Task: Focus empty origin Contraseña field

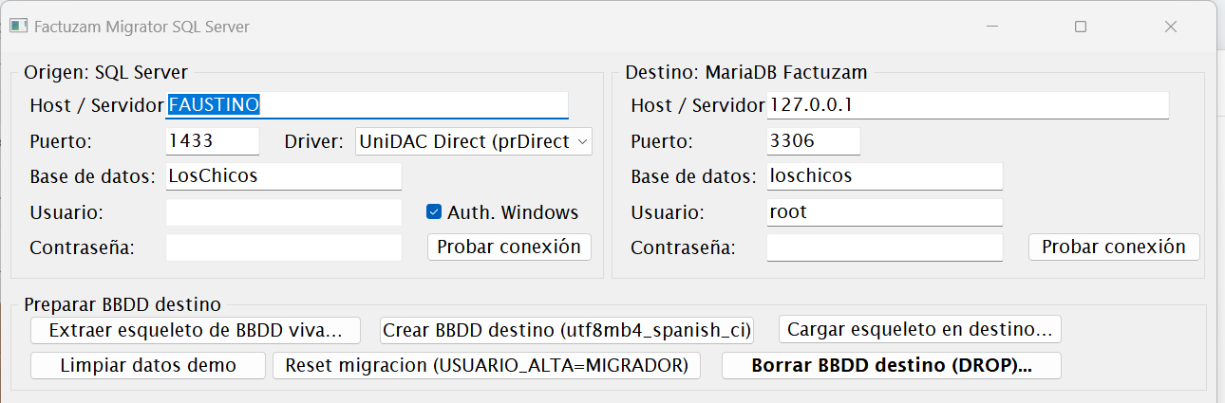Action: click(284, 247)
